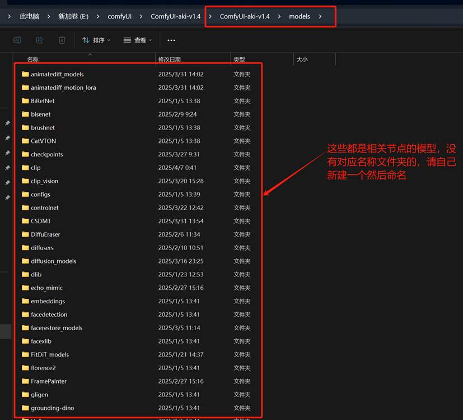This screenshot has width=463, height=420.
Task: Click the 名称 column header
Action: pos(33,59)
